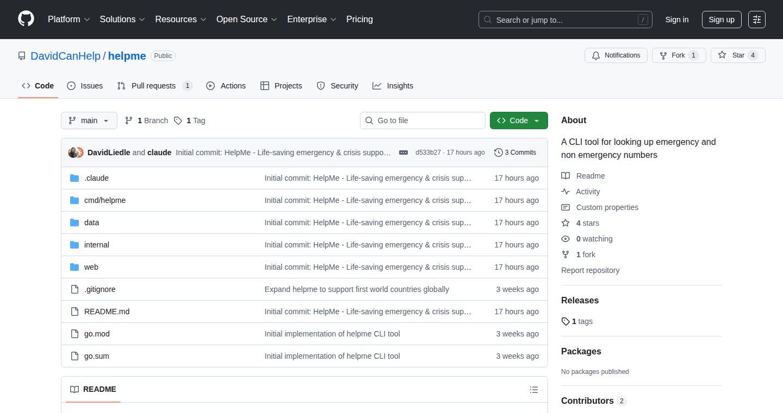
Task: Click the repository icon beside DavidCanHelp
Action: click(22, 56)
